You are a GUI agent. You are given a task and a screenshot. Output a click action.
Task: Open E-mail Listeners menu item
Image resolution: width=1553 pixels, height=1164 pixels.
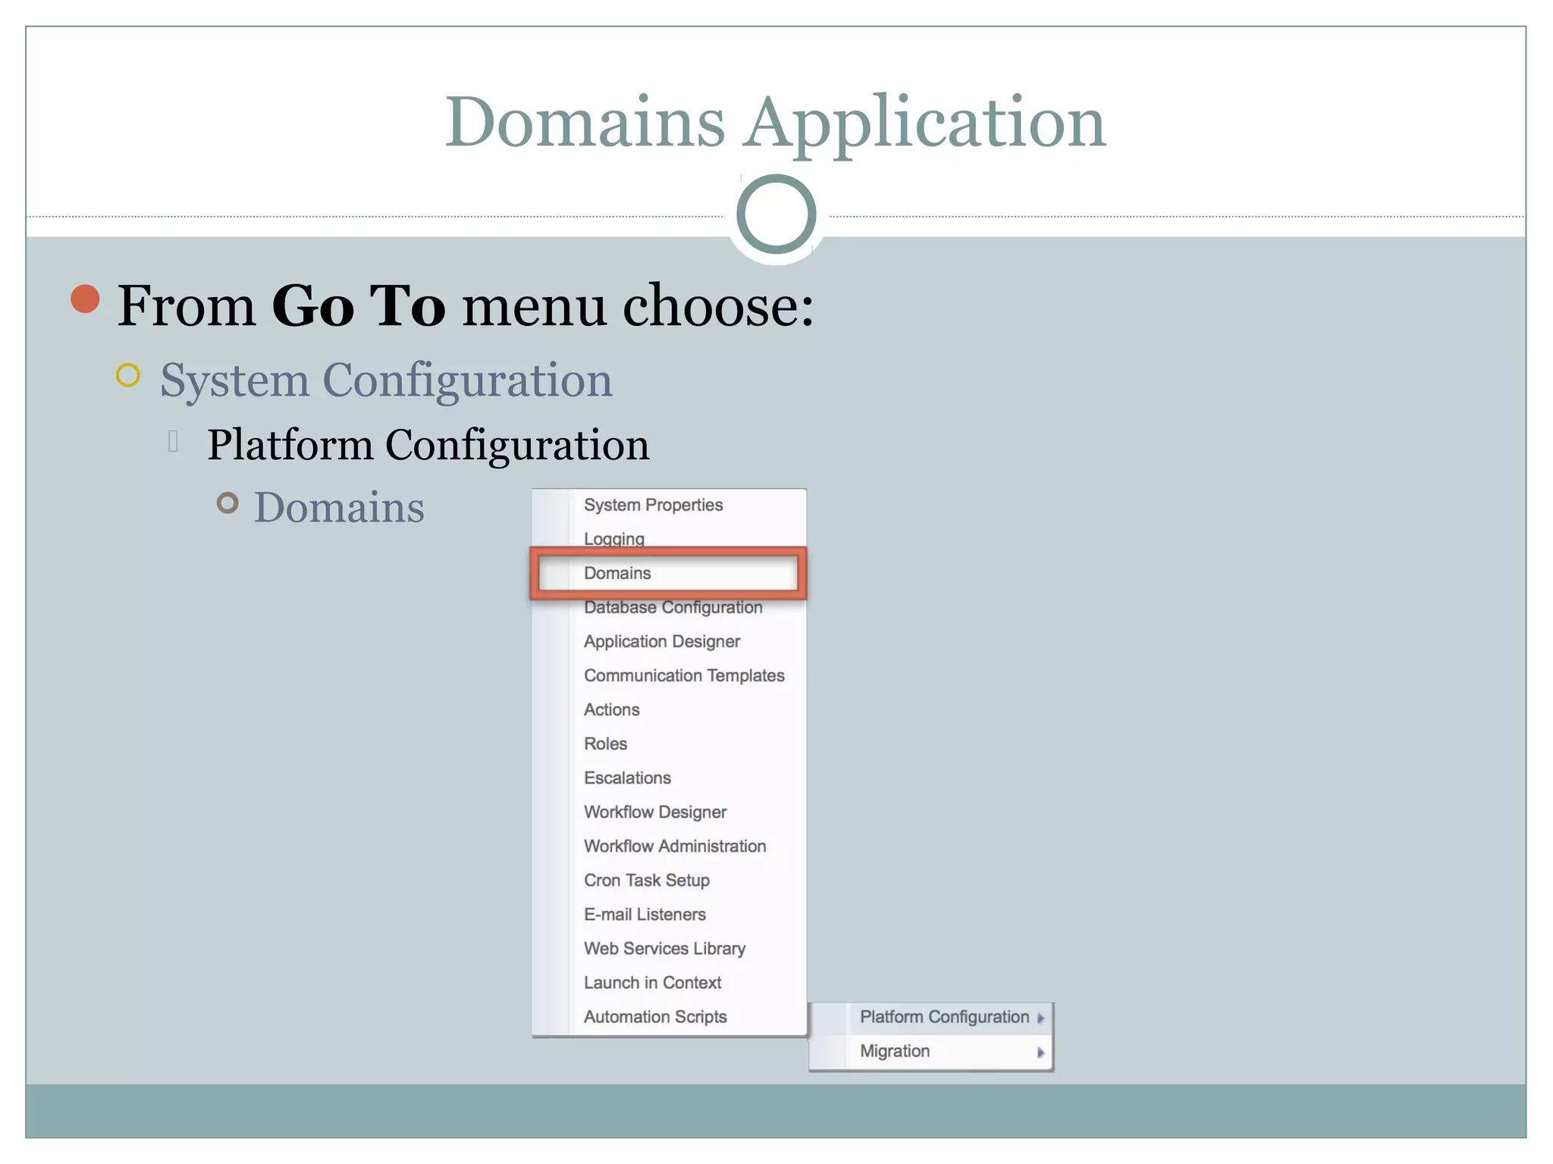coord(645,915)
